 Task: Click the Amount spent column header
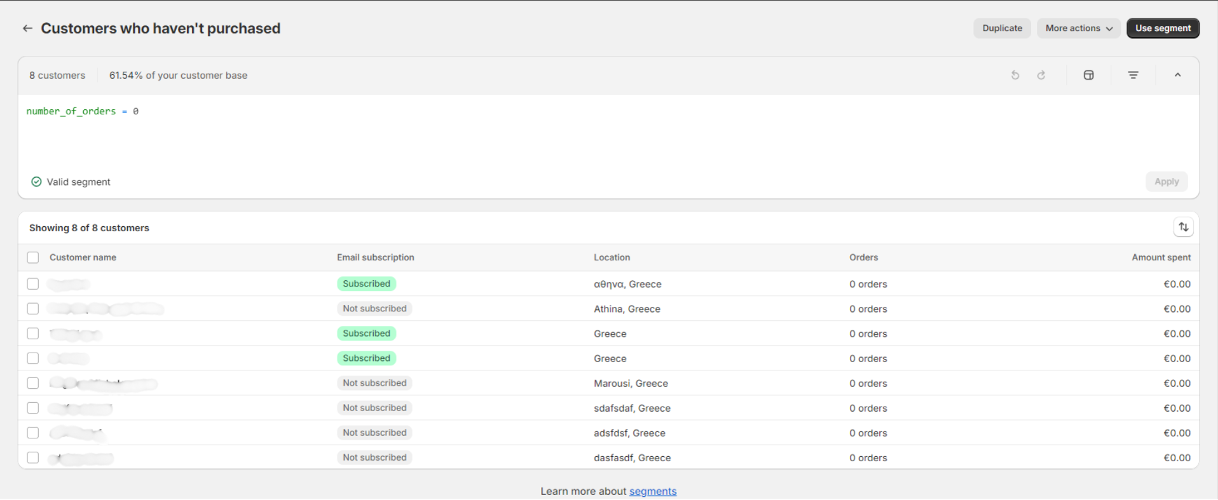point(1161,257)
